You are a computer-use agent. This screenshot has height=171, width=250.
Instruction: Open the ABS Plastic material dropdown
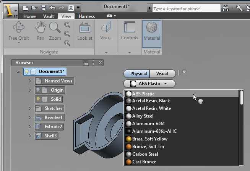pos(149,84)
